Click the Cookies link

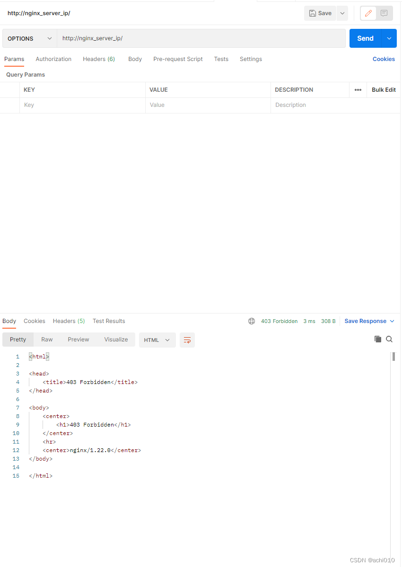point(384,59)
